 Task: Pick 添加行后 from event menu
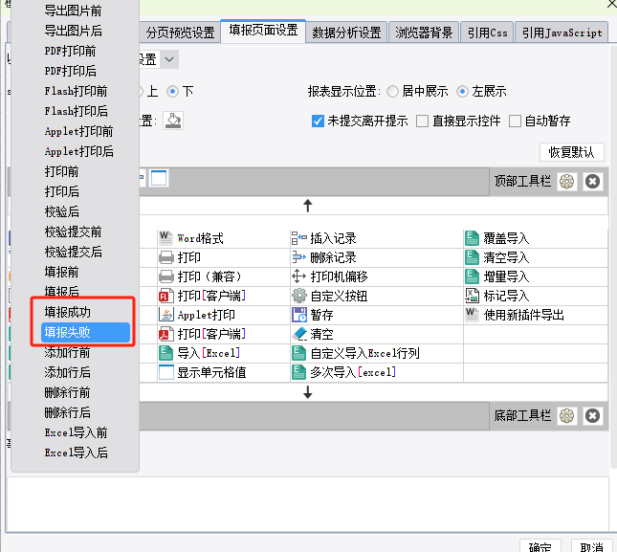[67, 372]
